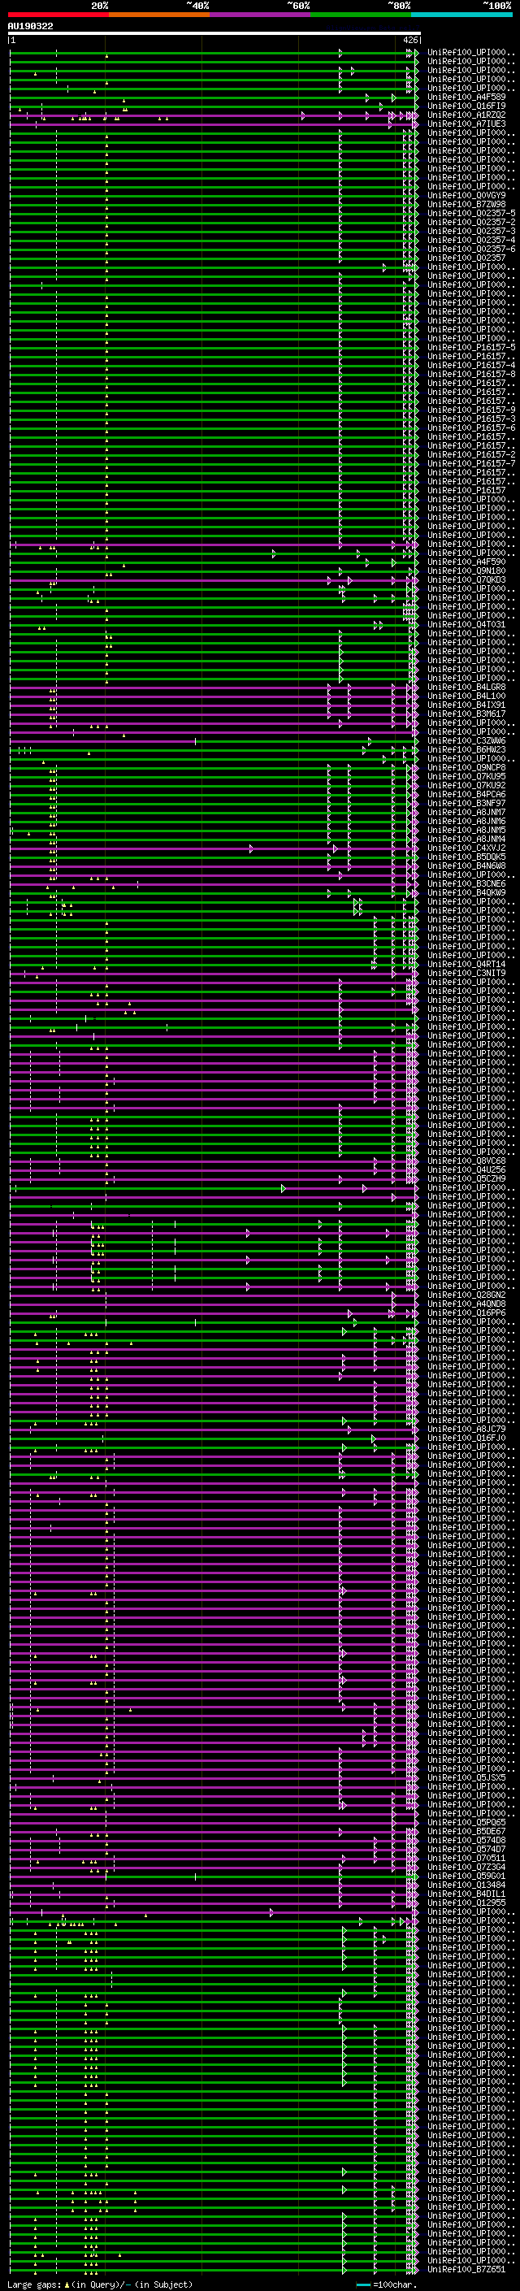Select the UniRef100_P16157-5 label
520x2291 pixels.
[471, 348]
